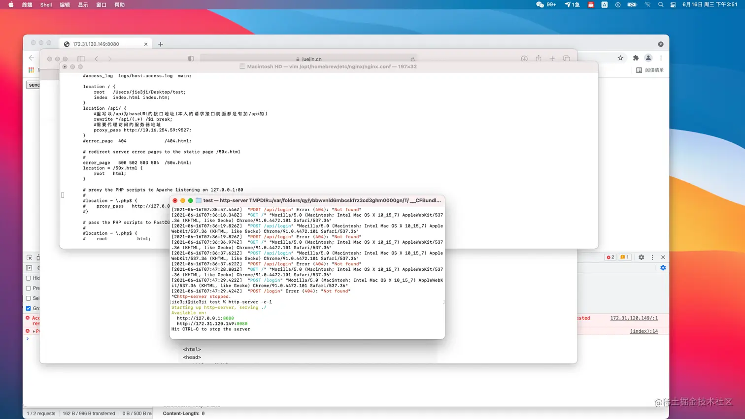745x419 pixels.
Task: Click the vim nginx.conf window title
Action: point(332,66)
